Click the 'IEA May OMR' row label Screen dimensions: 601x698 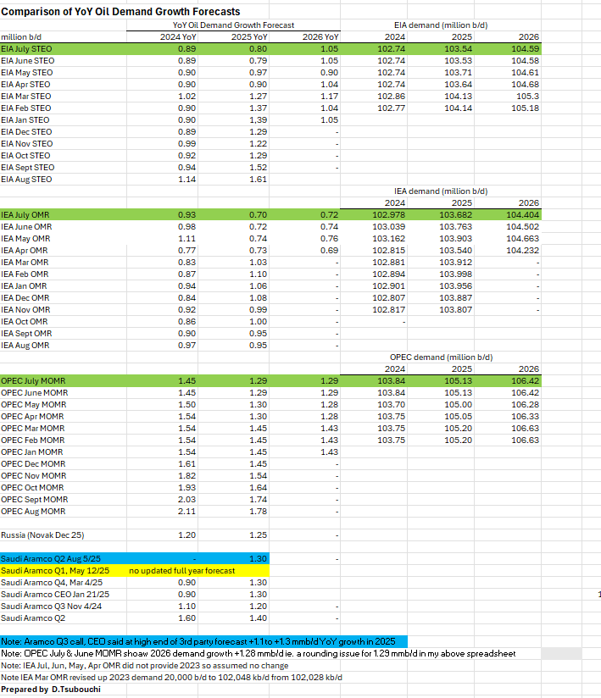click(x=25, y=239)
